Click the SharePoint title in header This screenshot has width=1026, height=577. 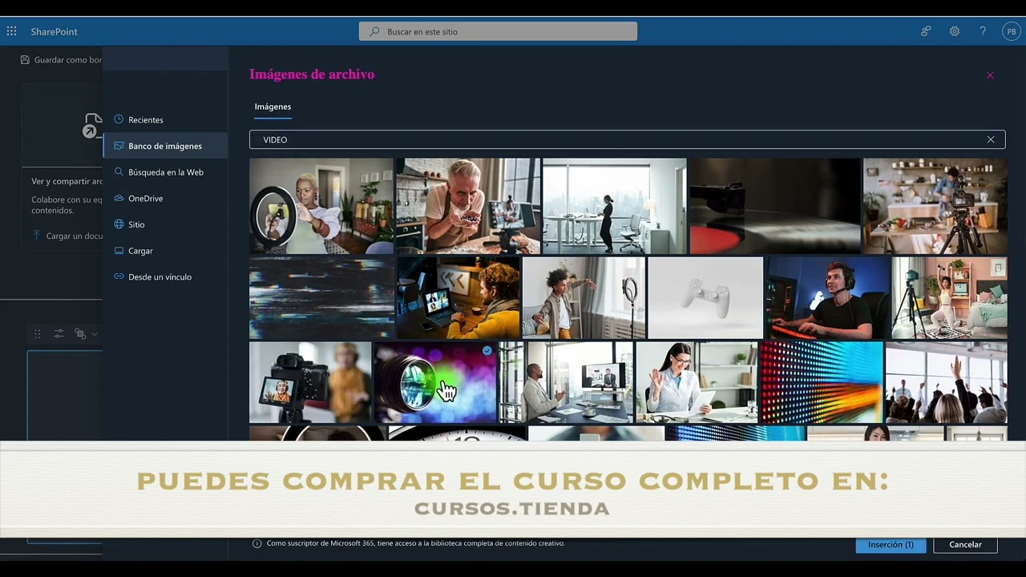(x=55, y=31)
